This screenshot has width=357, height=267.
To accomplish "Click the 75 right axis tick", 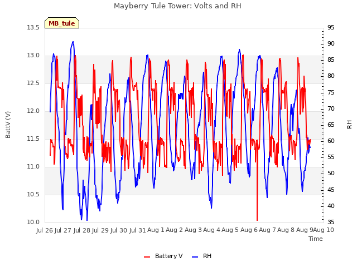I will tap(331, 92).
